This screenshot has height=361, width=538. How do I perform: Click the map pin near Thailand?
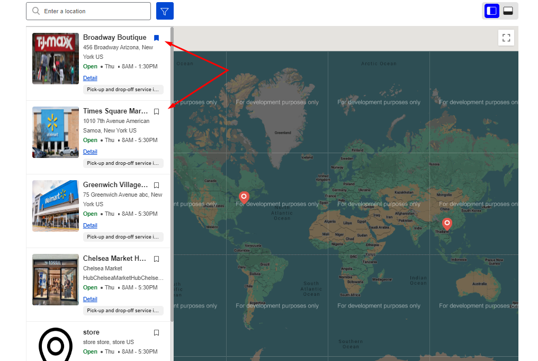pyautogui.click(x=447, y=224)
